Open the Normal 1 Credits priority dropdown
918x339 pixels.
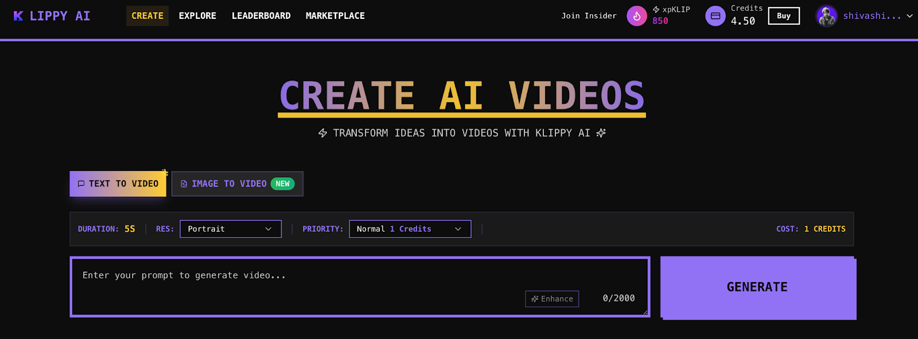[410, 229]
